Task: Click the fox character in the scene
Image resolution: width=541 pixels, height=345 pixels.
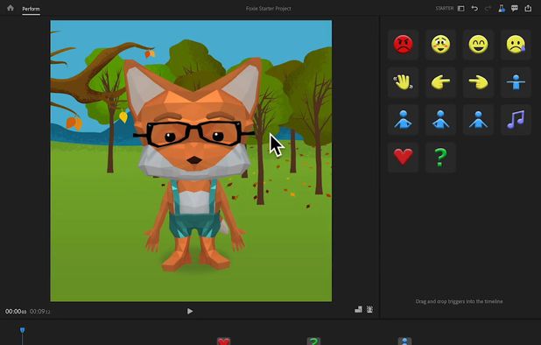Action: [x=194, y=165]
